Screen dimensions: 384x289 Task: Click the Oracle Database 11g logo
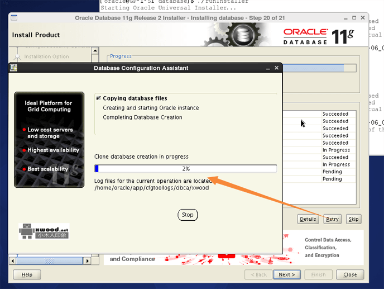pos(318,36)
